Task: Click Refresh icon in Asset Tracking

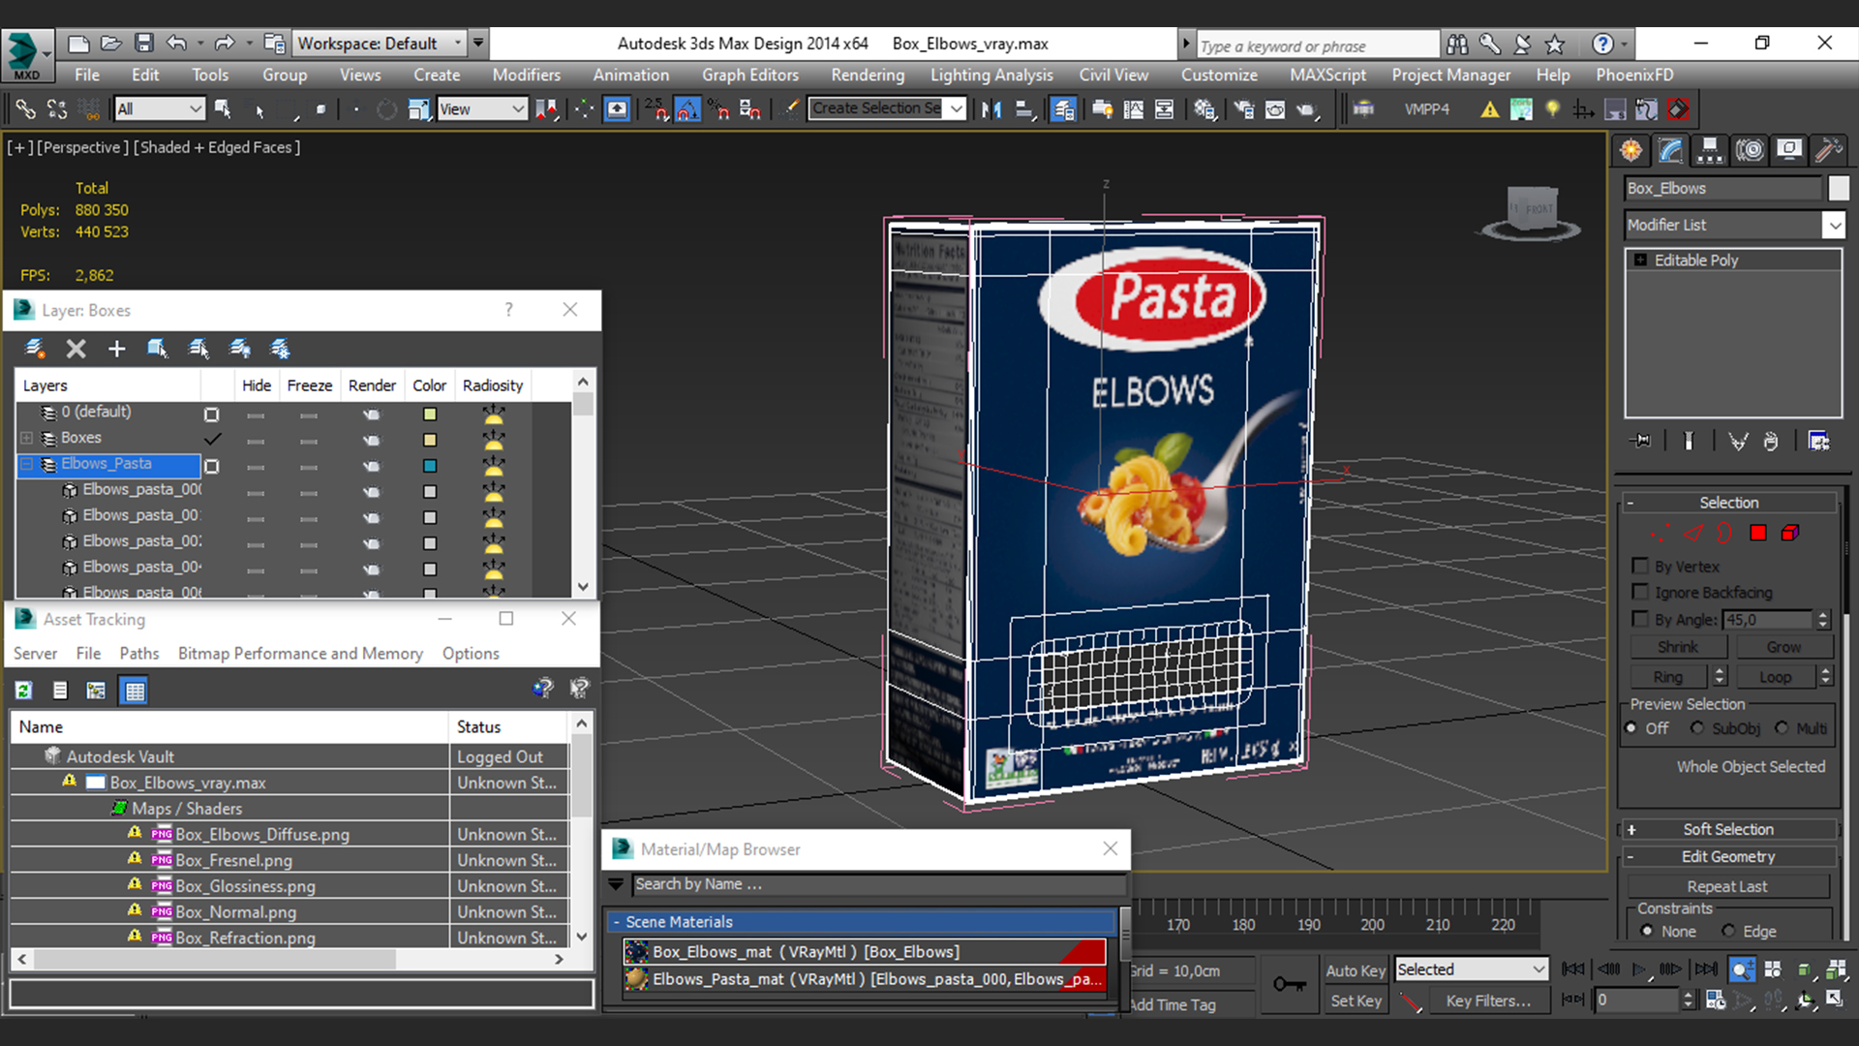Action: click(x=23, y=691)
